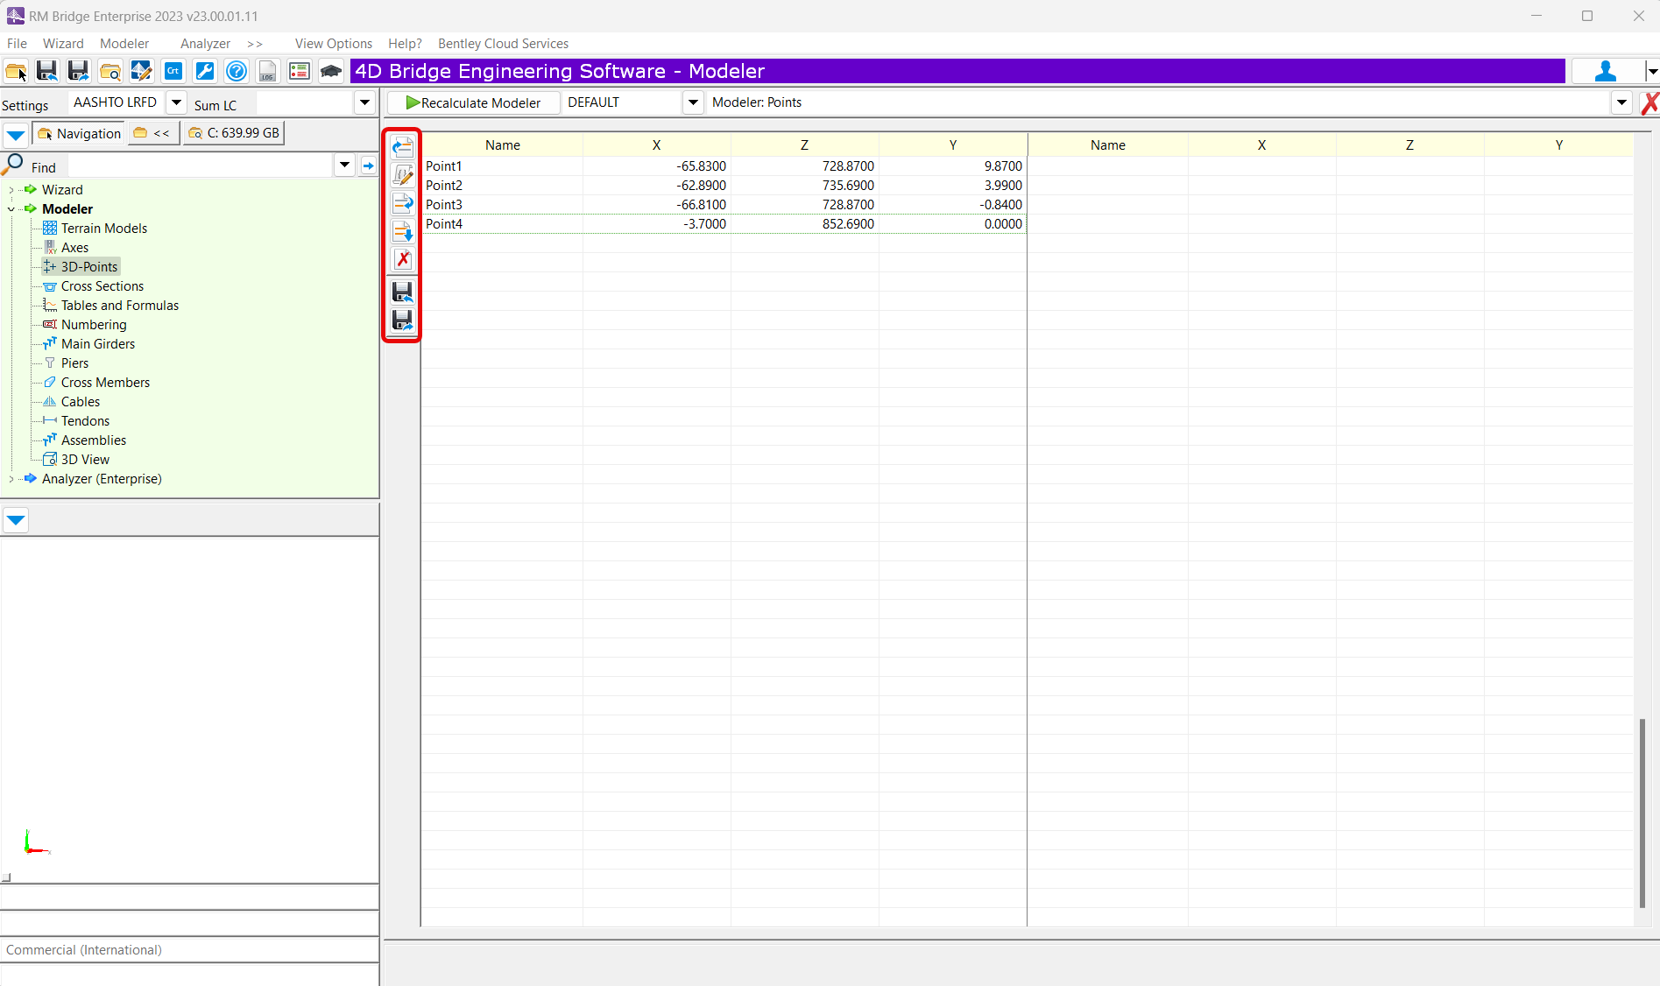Click the delete point red X icon
1660x986 pixels.
(403, 259)
